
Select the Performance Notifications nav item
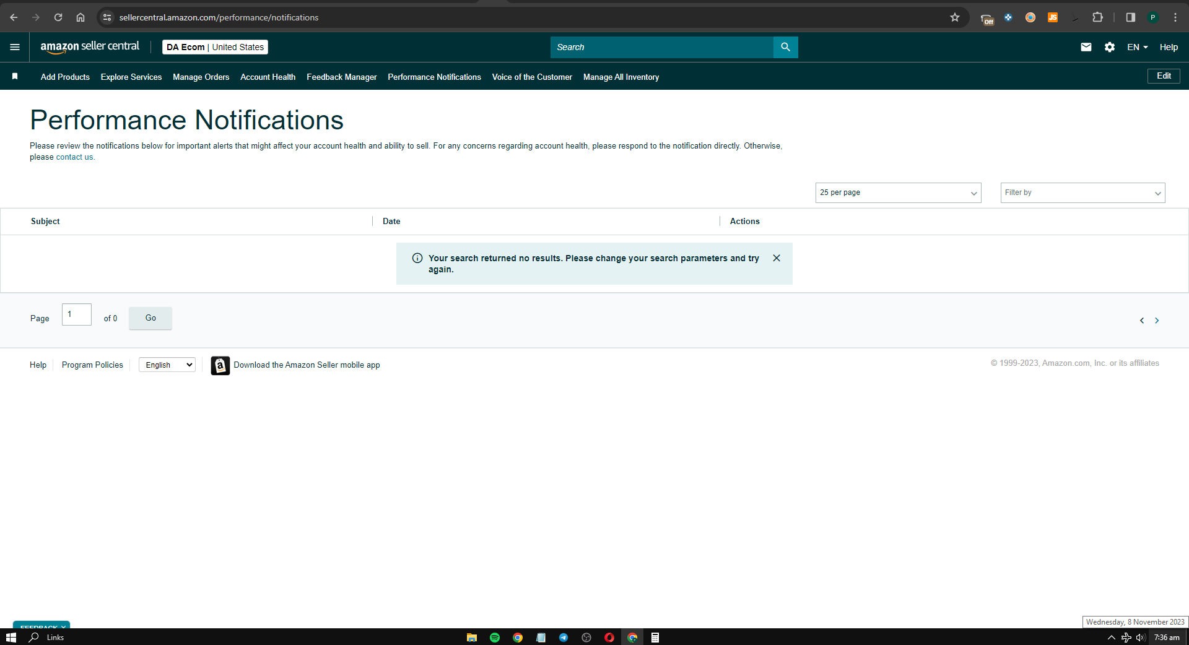point(434,77)
